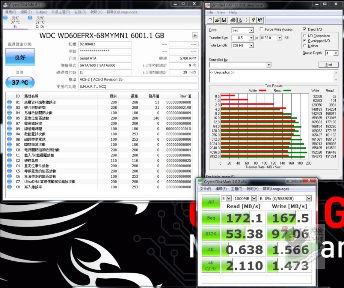Click CrystalDiskMark title bar app icon
The height and width of the screenshot is (288, 344).
click(200, 181)
